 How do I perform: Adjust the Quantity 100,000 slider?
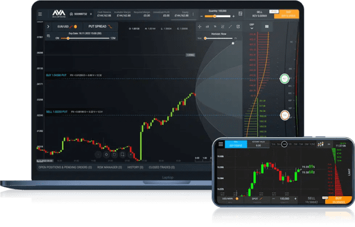point(217,17)
